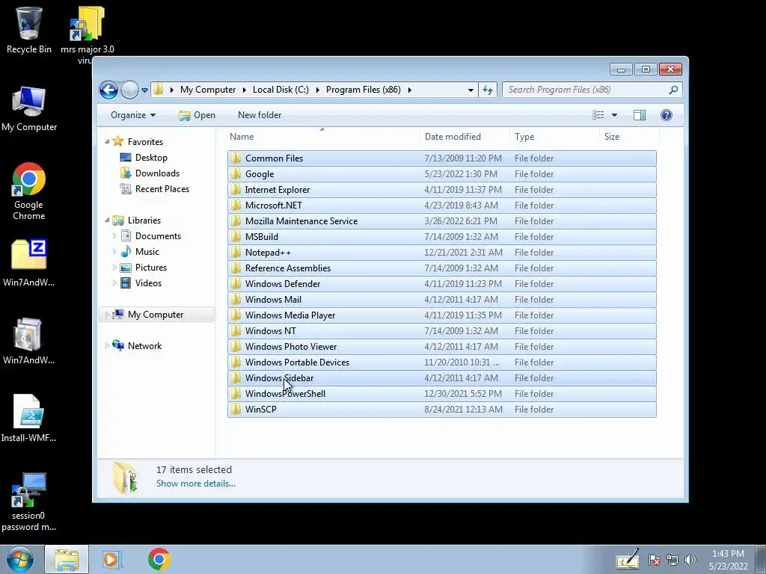Select the Windows Portable Devices folder row
This screenshot has height=574, width=766.
(441, 362)
